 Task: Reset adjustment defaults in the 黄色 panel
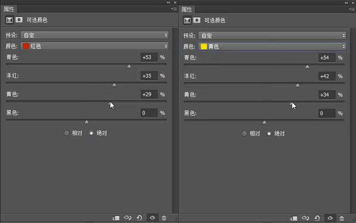click(317, 218)
